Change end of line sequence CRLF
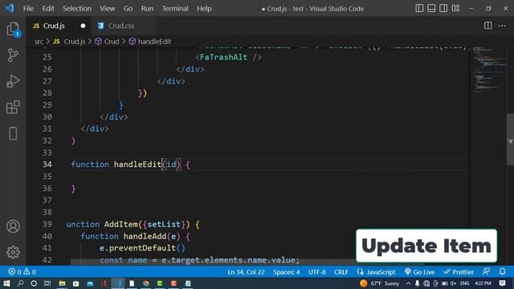The image size is (514, 289). (x=341, y=272)
